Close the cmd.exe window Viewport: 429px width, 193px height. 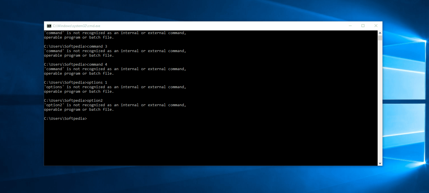click(x=376, y=26)
